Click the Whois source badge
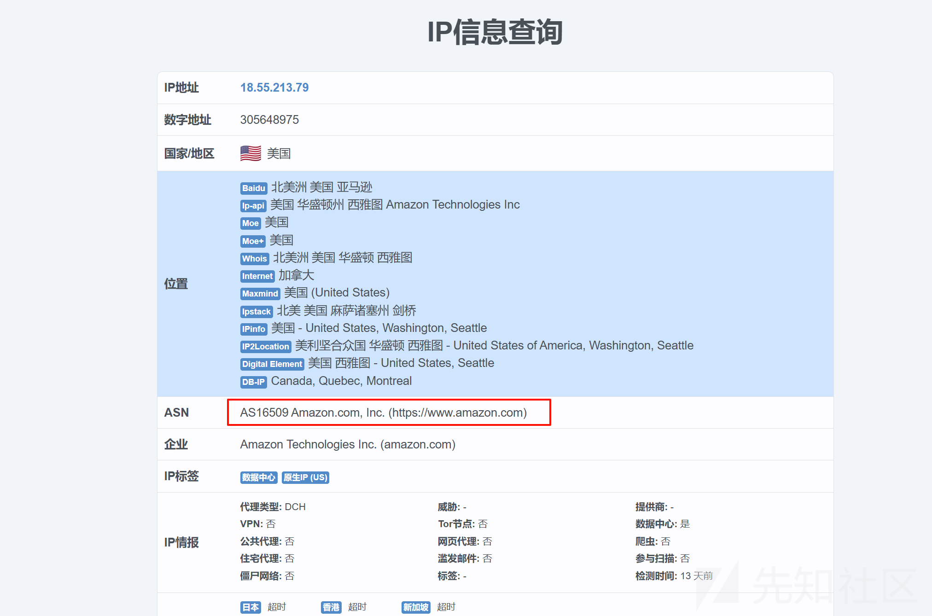 click(255, 259)
